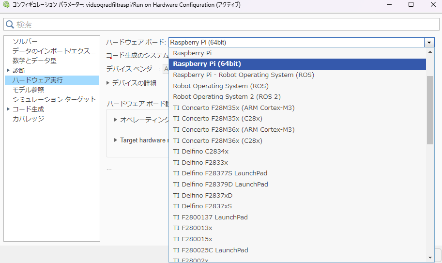The height and width of the screenshot is (263, 442).
Task: Click the ellipsis below hardware settings
Action: [109, 169]
